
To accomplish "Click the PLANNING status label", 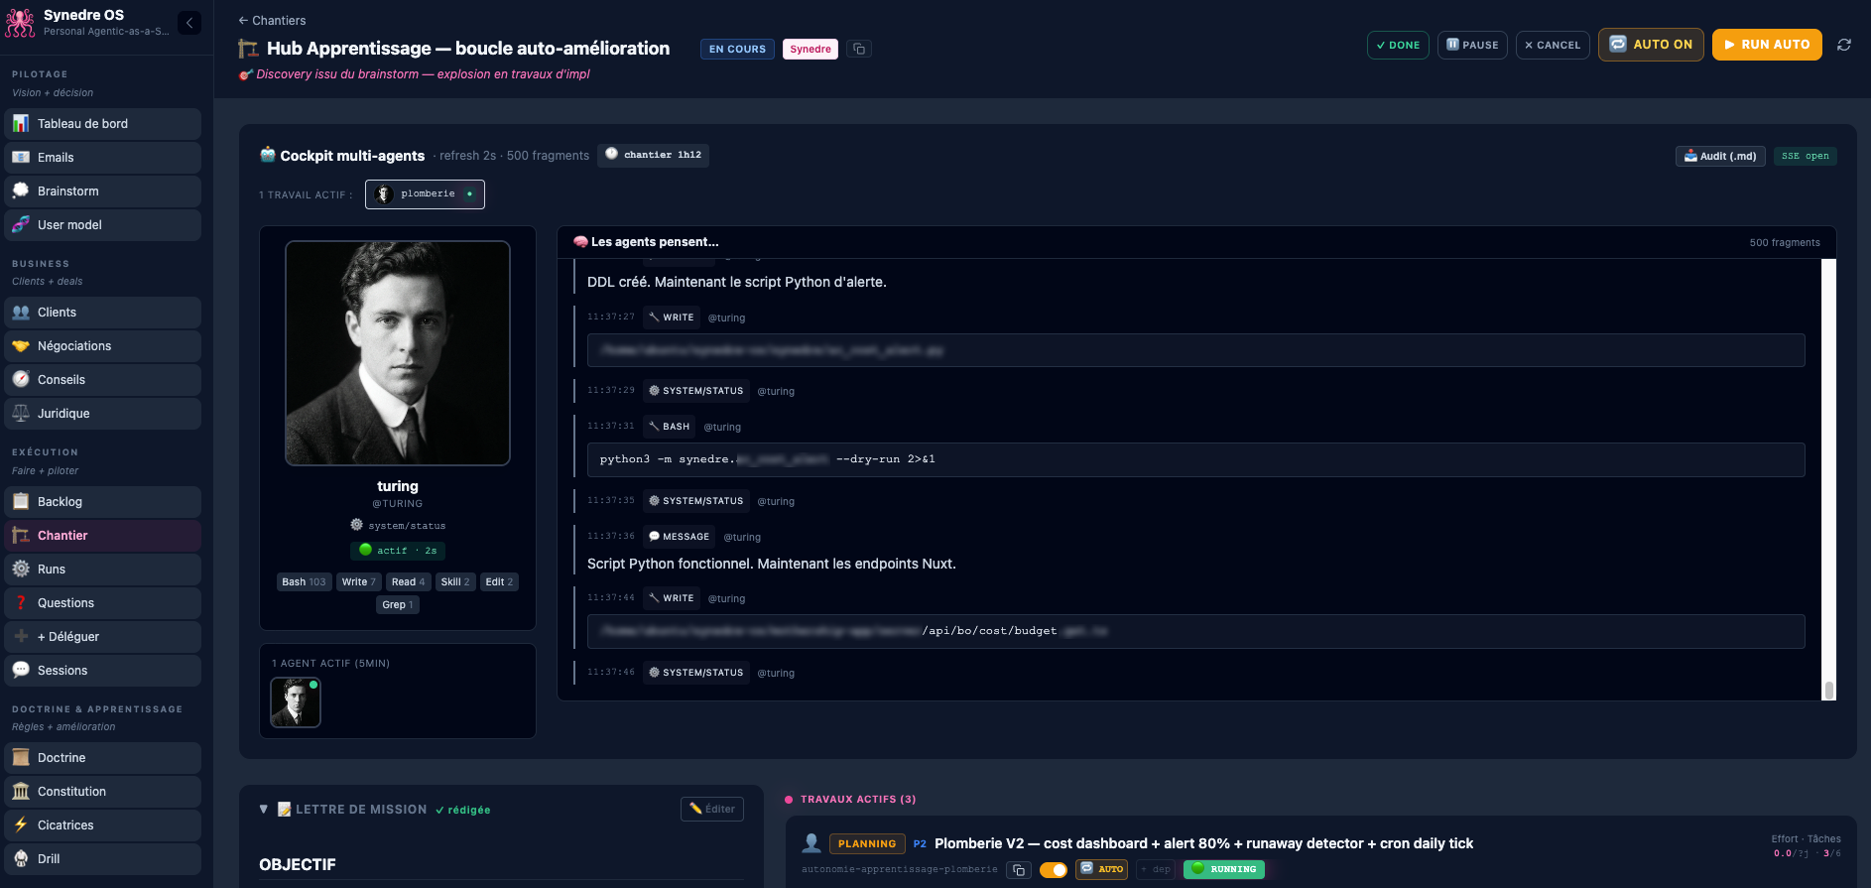I will tap(867, 843).
